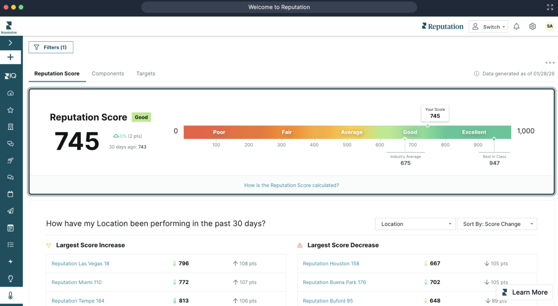Click the green Good score badge
The width and height of the screenshot is (558, 306).
point(141,117)
